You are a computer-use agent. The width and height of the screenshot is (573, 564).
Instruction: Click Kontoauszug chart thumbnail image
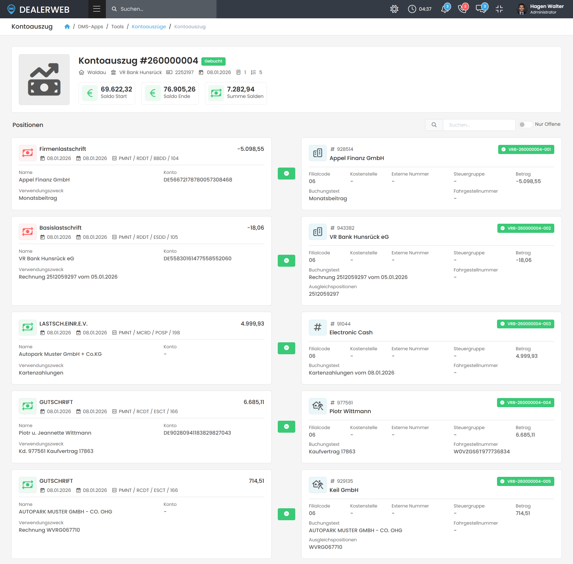tap(44, 80)
